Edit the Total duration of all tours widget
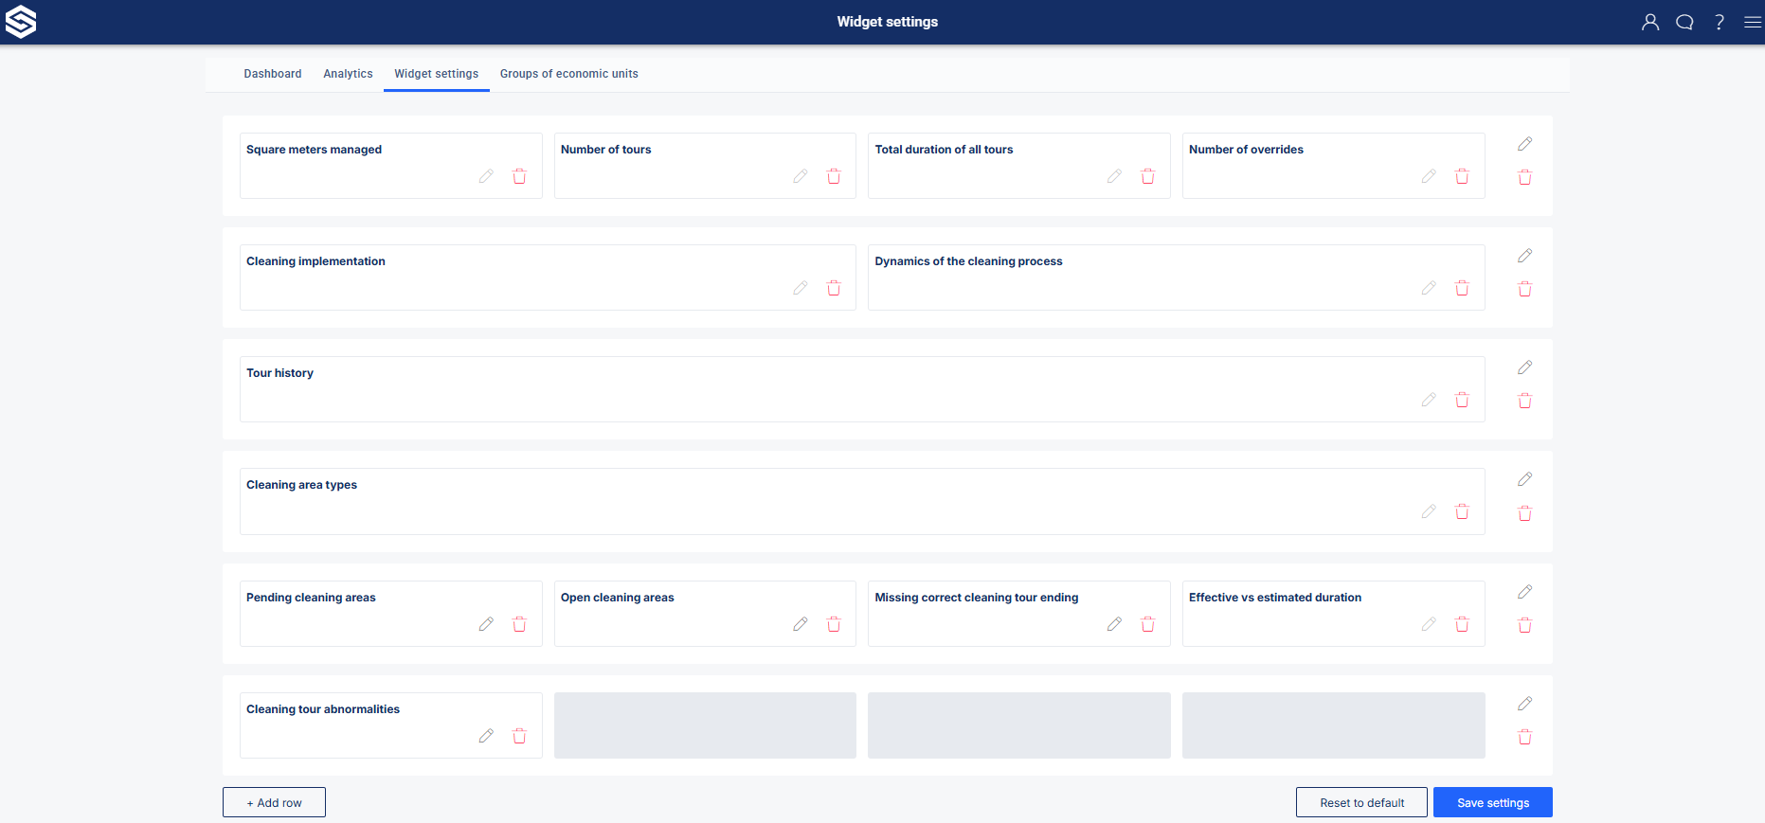The image size is (1765, 823). (x=1114, y=176)
